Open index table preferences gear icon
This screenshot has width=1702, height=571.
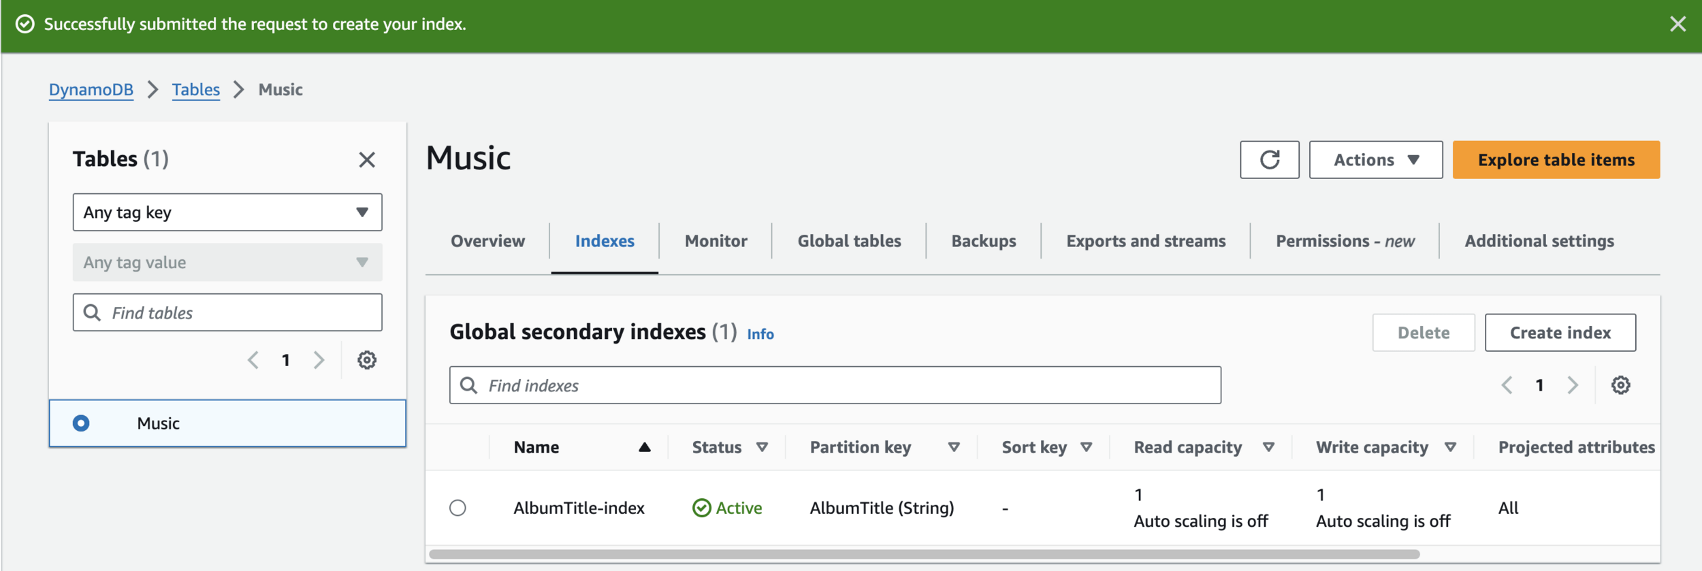tap(1620, 385)
